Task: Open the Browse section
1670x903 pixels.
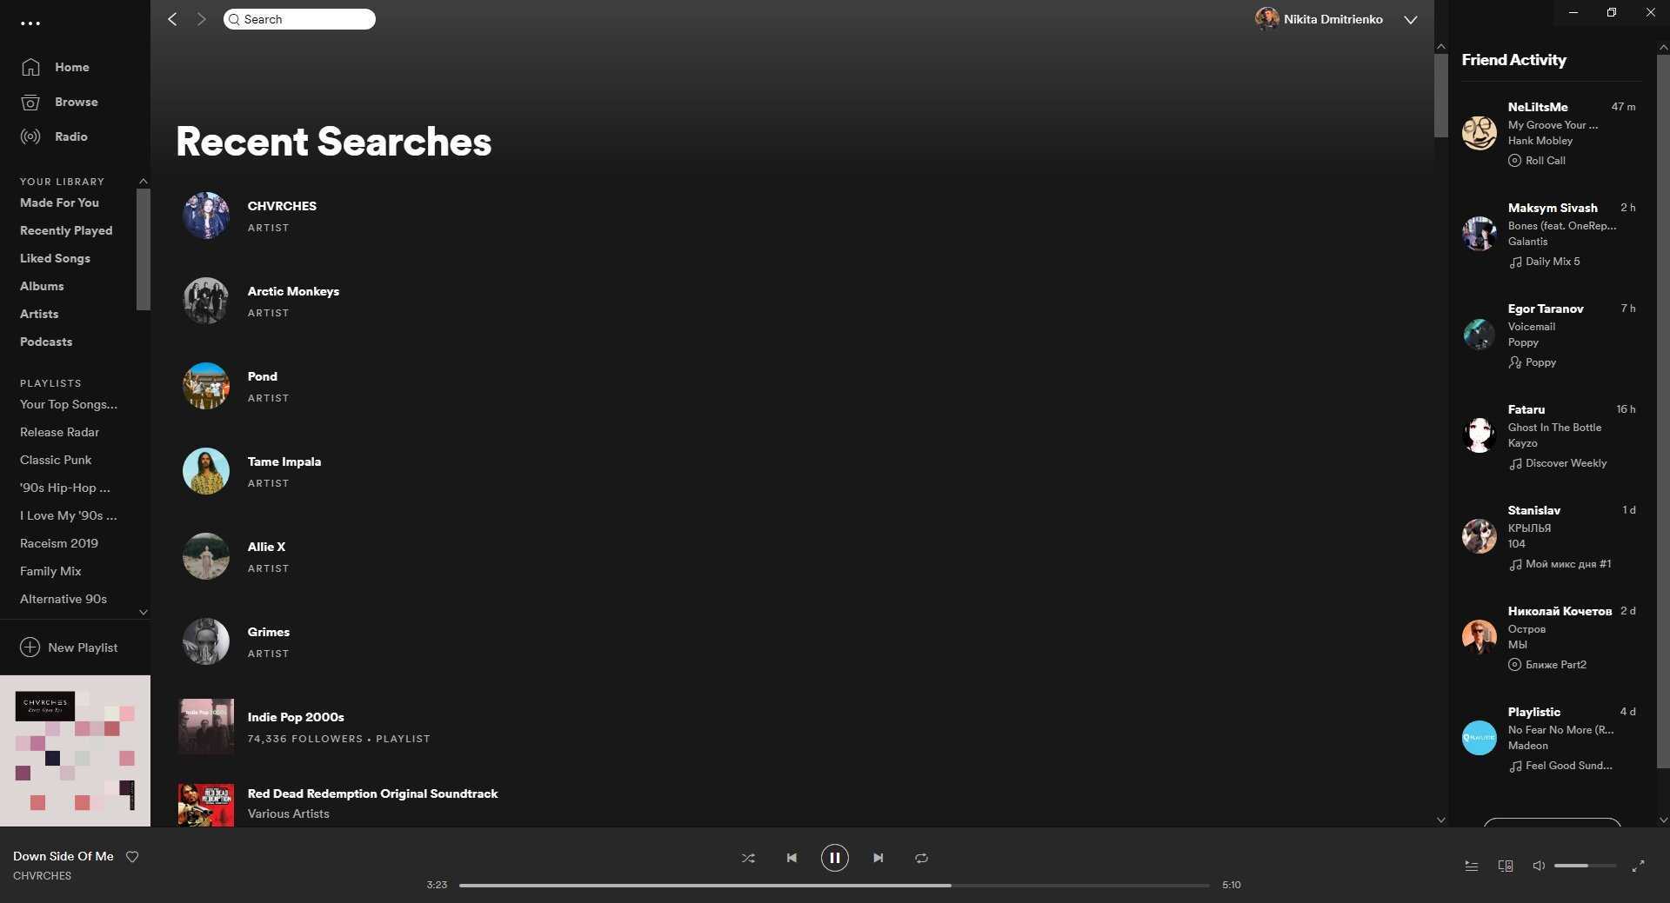Action: click(x=76, y=102)
